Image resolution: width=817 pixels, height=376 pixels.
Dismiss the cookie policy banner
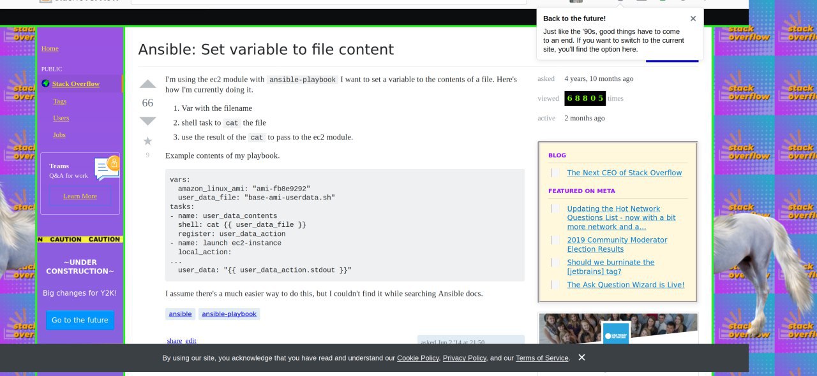(581, 358)
